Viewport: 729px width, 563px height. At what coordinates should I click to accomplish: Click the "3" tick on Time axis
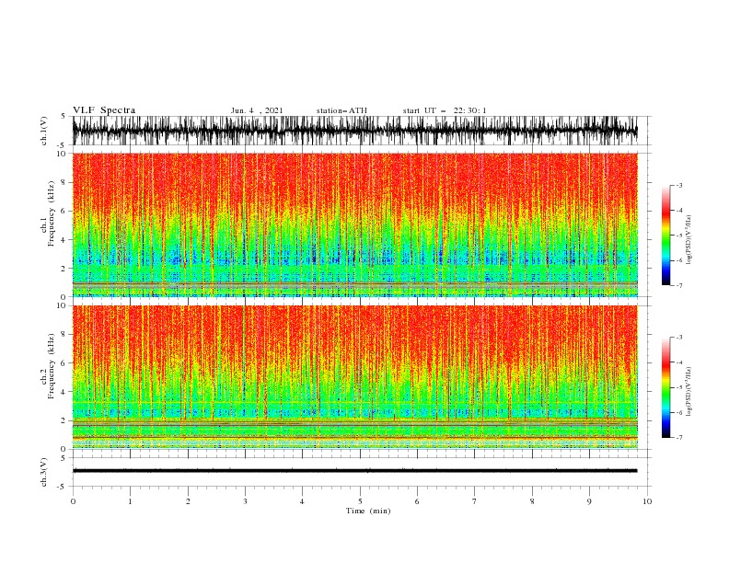245,501
